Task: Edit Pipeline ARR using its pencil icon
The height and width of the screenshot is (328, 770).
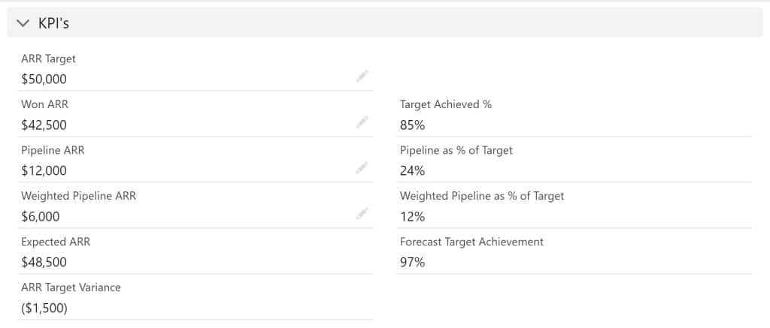Action: tap(362, 167)
